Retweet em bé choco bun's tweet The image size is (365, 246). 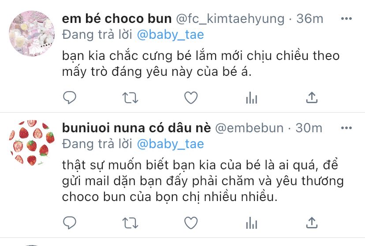coord(130,98)
